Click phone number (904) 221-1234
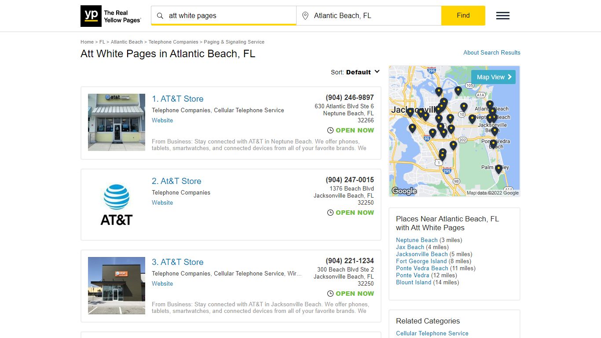601x338 pixels. point(350,261)
